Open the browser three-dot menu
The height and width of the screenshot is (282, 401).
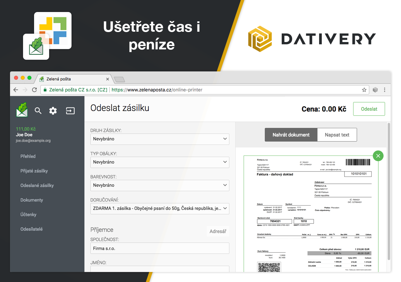click(385, 90)
